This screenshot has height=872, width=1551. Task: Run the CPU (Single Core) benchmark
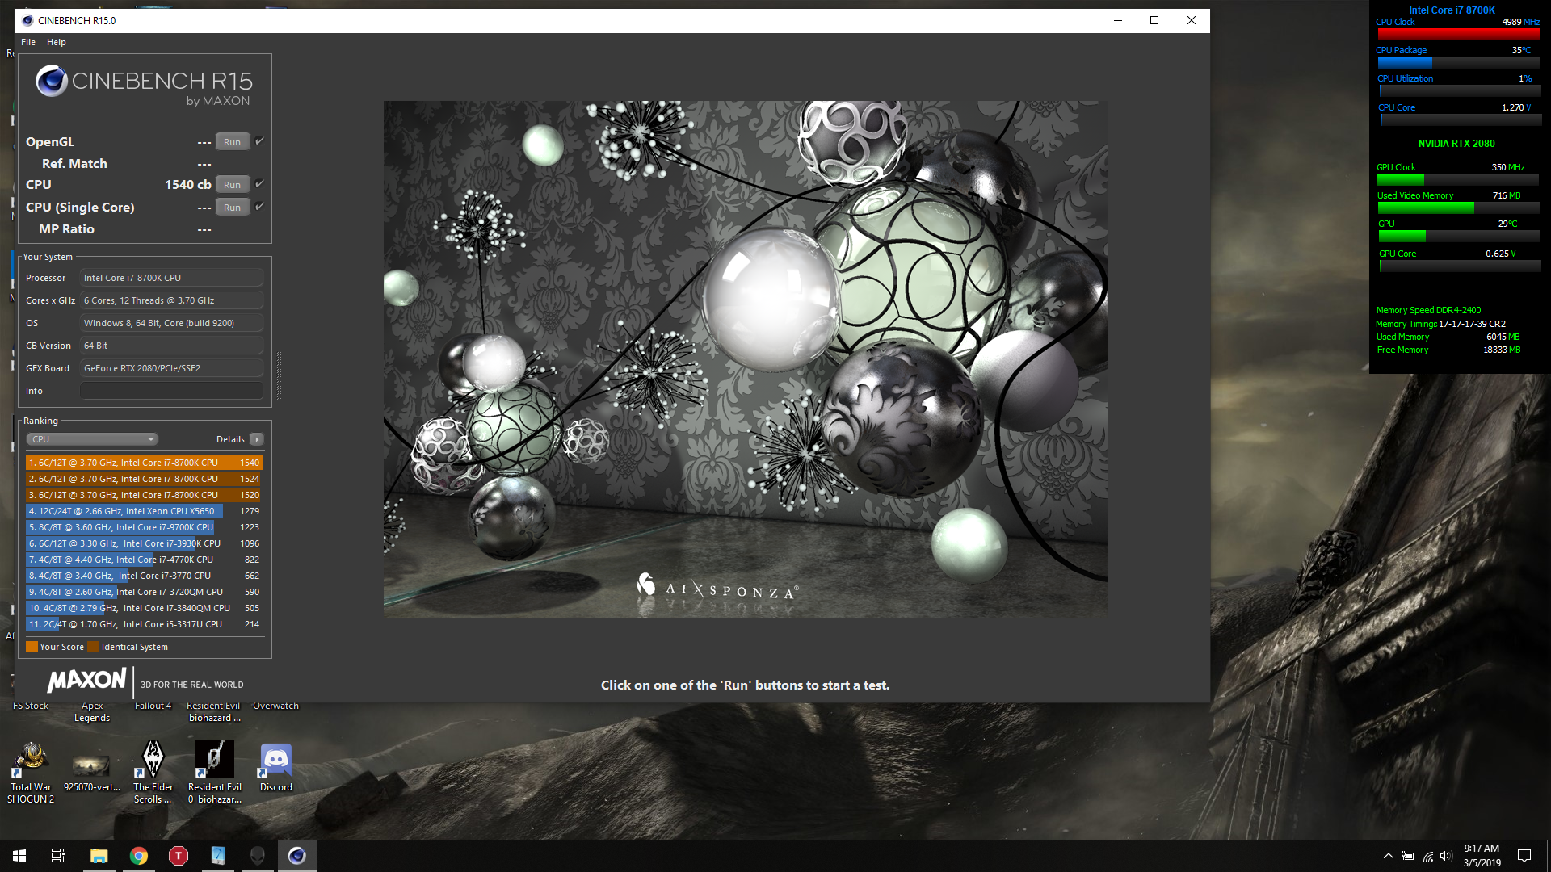pyautogui.click(x=232, y=208)
